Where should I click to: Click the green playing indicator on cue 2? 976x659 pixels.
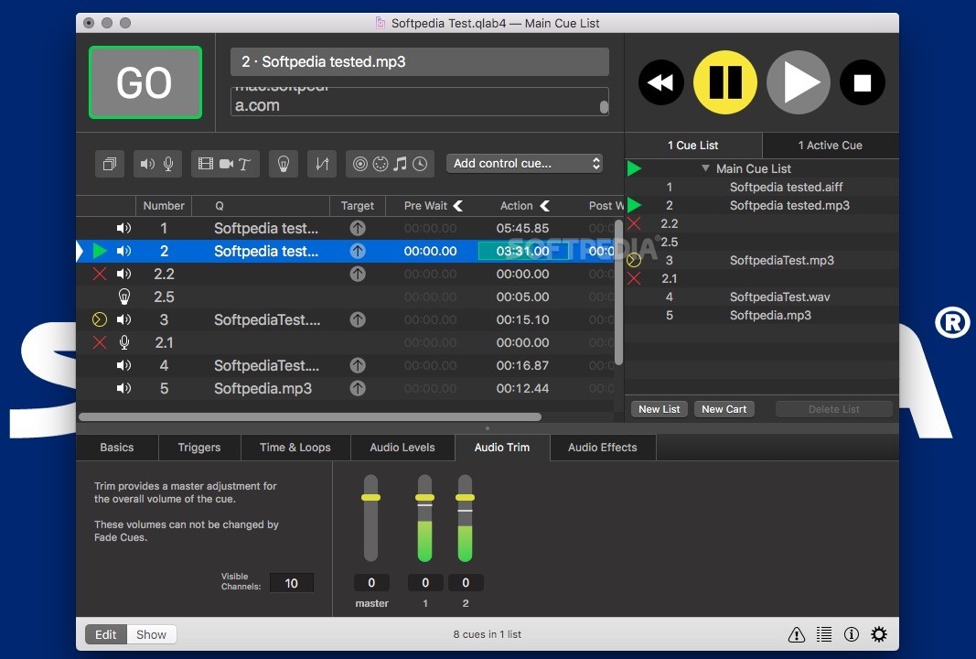point(100,251)
